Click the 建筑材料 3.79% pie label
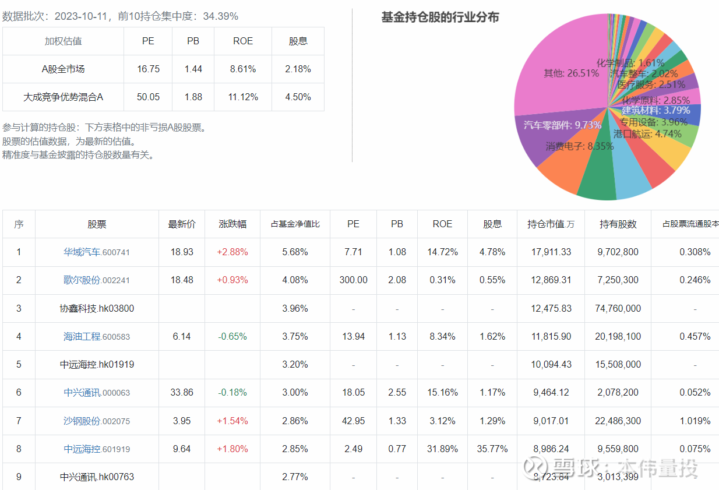Image resolution: width=719 pixels, height=490 pixels. point(655,110)
